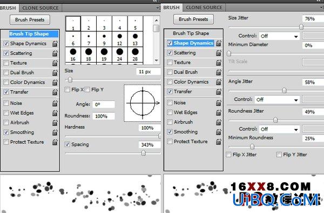Viewport: 324px width, 213px height.
Task: Switch to left BRUSH tab
Action: 8,8
